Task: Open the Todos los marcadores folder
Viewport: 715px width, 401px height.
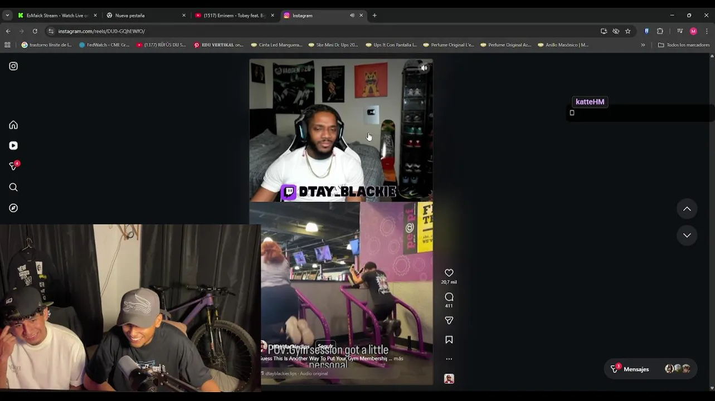Action: [684, 45]
